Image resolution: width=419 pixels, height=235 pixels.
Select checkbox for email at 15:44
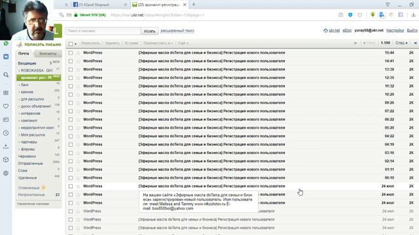(x=71, y=53)
